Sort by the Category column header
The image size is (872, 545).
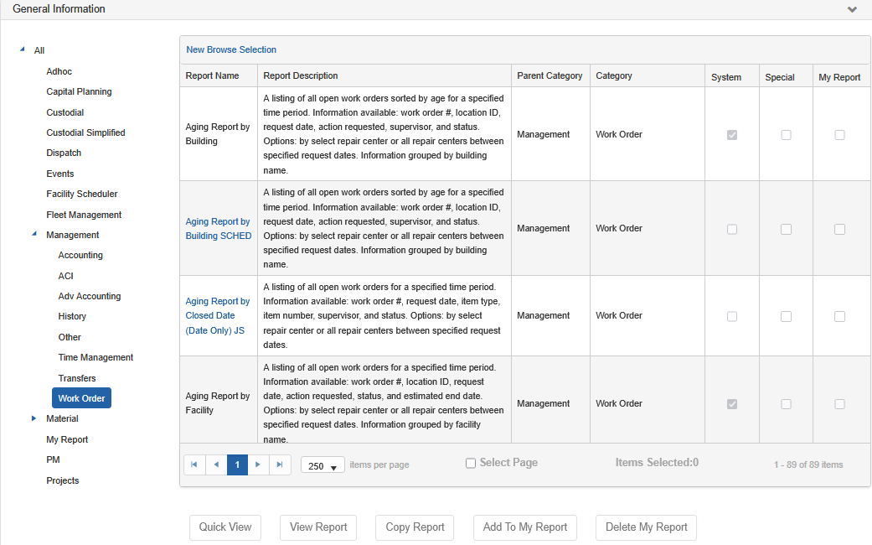coord(614,75)
